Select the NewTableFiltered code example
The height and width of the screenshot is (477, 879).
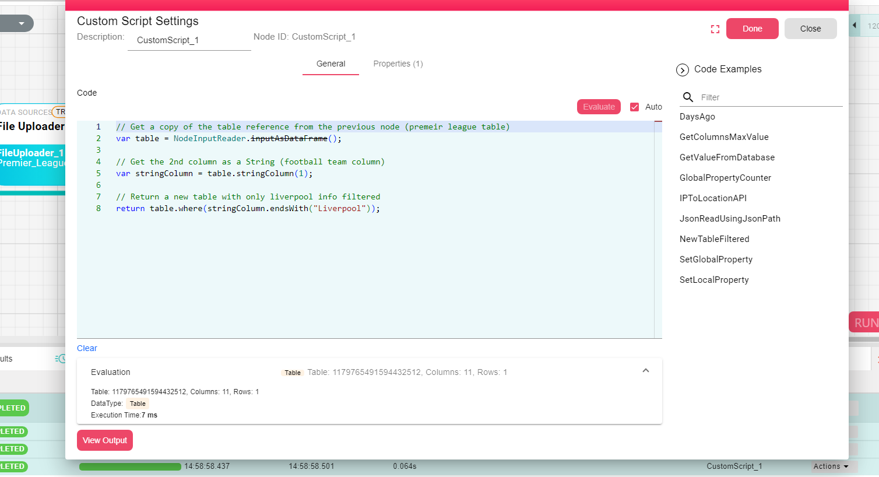click(x=714, y=239)
